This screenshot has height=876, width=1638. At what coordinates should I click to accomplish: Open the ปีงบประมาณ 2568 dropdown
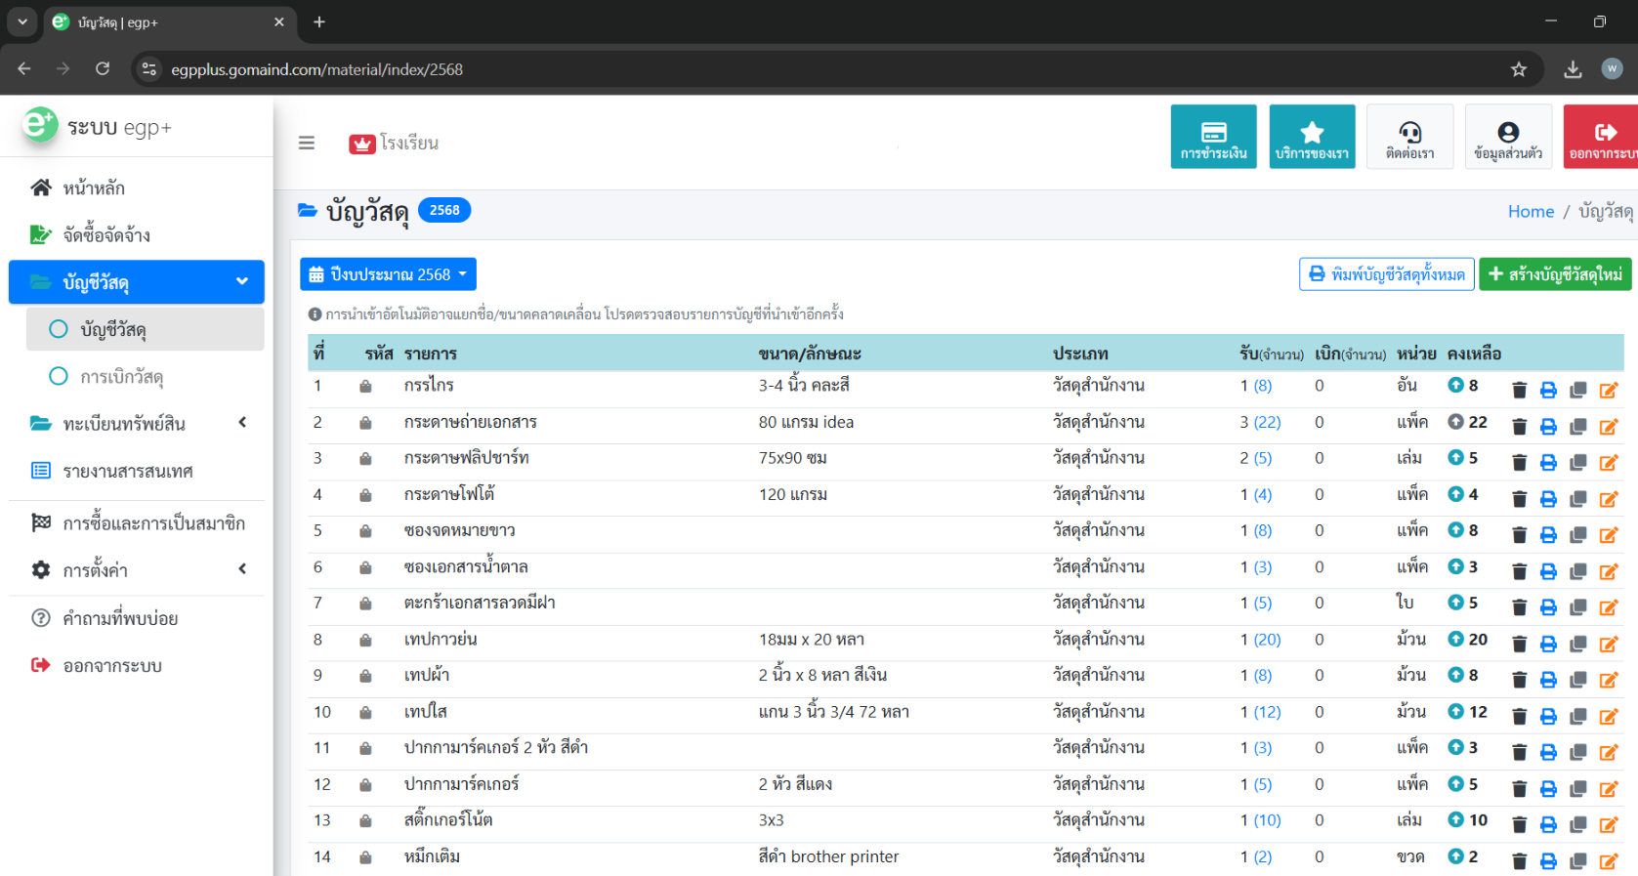pos(388,274)
